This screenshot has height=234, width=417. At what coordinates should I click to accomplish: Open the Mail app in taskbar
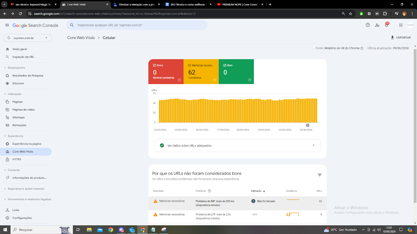(100, 230)
